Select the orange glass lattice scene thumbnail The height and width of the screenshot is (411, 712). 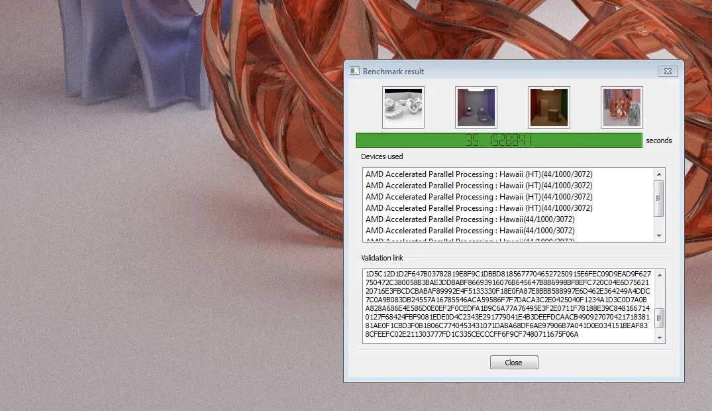tap(622, 107)
